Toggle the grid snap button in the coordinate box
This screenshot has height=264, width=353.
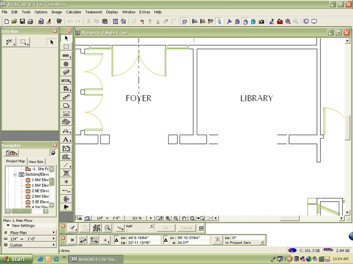[94, 240]
